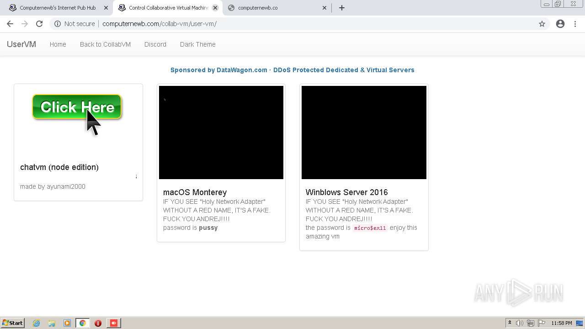The height and width of the screenshot is (329, 585).
Task: Select the macOS Monterey title
Action: click(195, 192)
